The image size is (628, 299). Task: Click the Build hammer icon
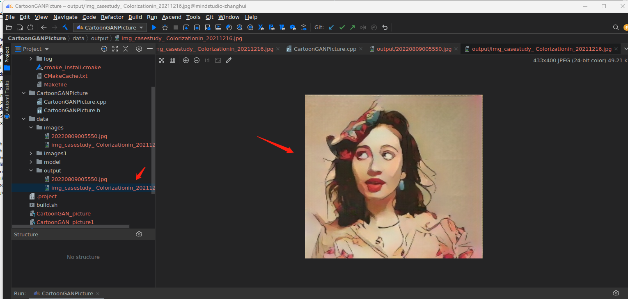click(x=65, y=27)
